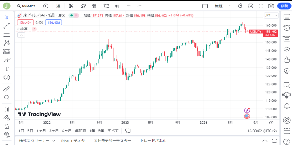Open the candlestick chart type selector
The image size is (292, 145).
tap(71, 6)
